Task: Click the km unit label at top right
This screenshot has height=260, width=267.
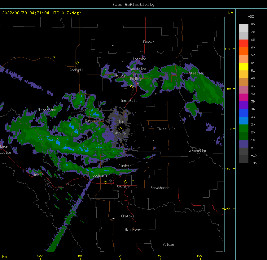Action: (231, 13)
